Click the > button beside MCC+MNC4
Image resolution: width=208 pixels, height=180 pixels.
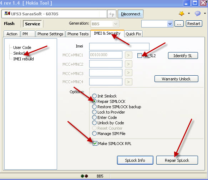tap(128, 82)
